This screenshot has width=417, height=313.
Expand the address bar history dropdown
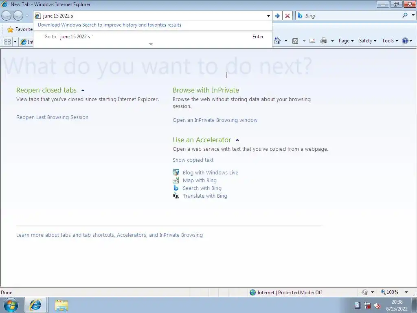click(268, 16)
